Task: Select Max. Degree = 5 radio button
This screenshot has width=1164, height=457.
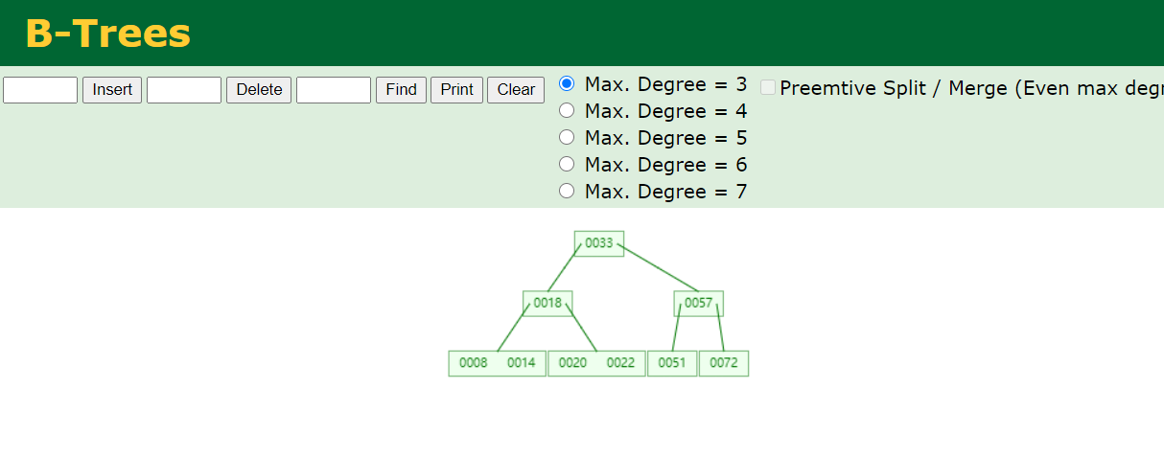Action: (x=567, y=137)
